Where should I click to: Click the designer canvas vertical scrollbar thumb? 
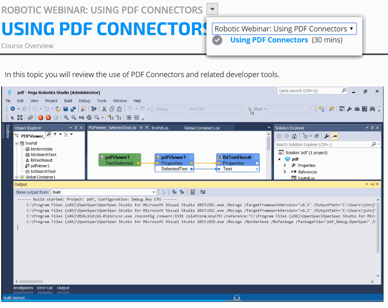tap(268, 143)
